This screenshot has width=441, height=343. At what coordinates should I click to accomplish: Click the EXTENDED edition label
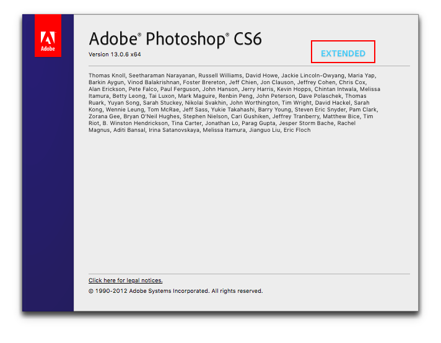(x=343, y=53)
